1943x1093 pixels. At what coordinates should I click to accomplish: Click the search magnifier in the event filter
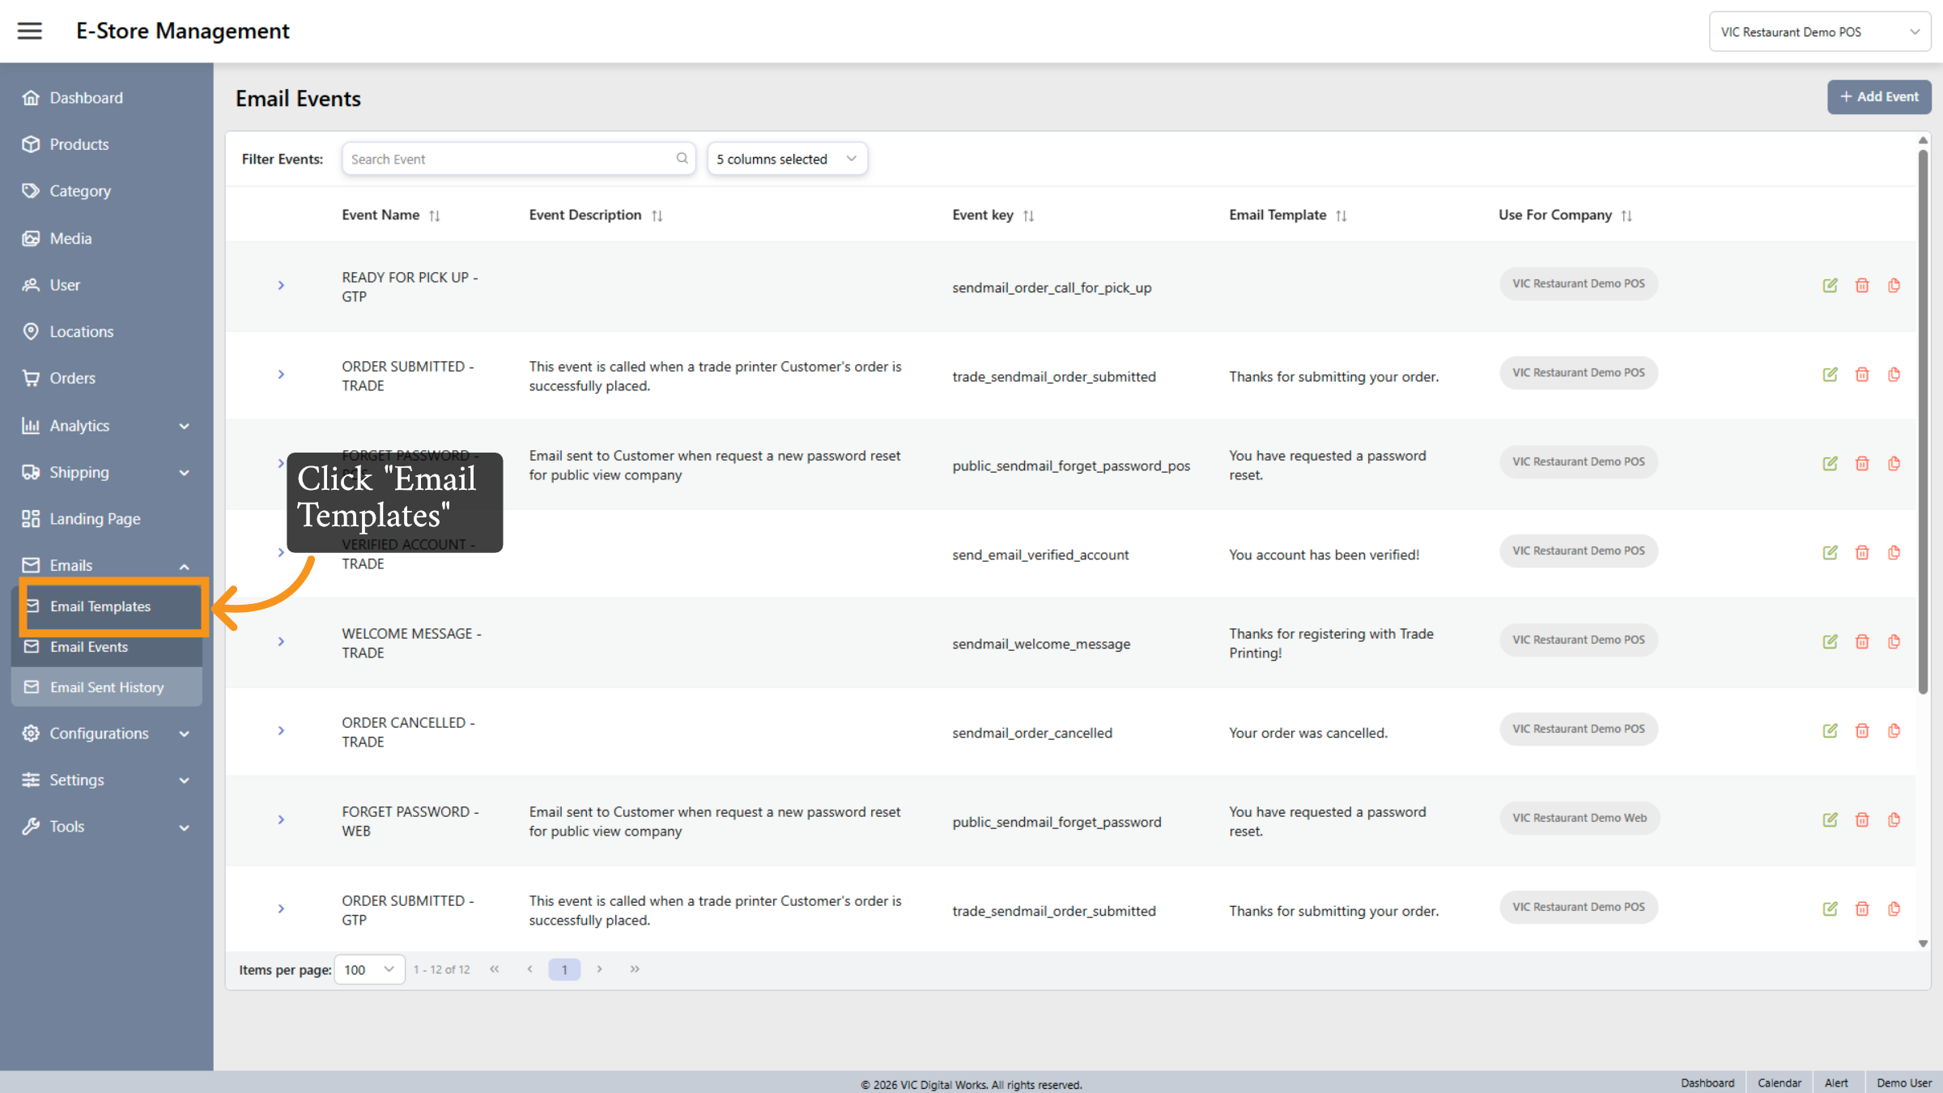682,159
